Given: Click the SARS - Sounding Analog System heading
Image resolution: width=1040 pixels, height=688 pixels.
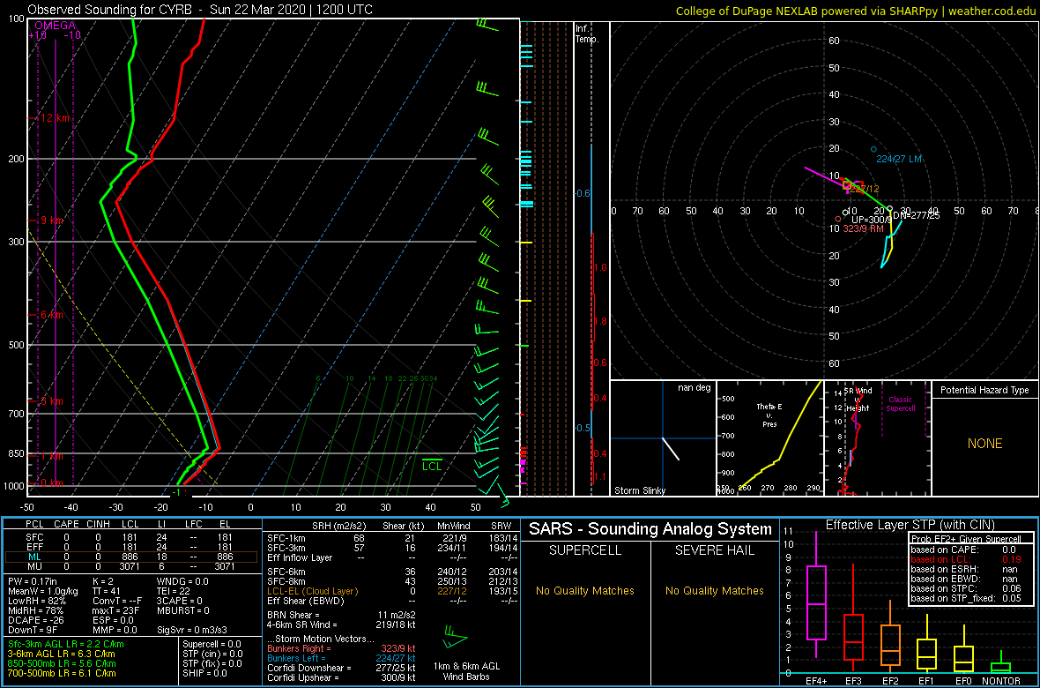Looking at the screenshot, I should (650, 530).
